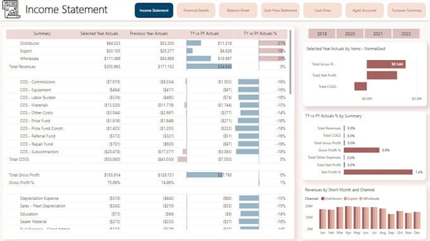Screen dimensions: 430x241
Task: Click the Gross Profit % row label
Action: coord(21,183)
